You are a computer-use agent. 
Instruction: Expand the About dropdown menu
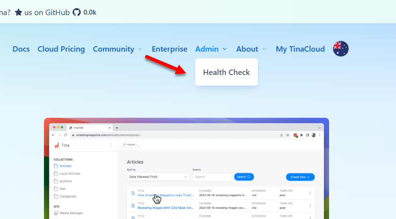point(251,49)
